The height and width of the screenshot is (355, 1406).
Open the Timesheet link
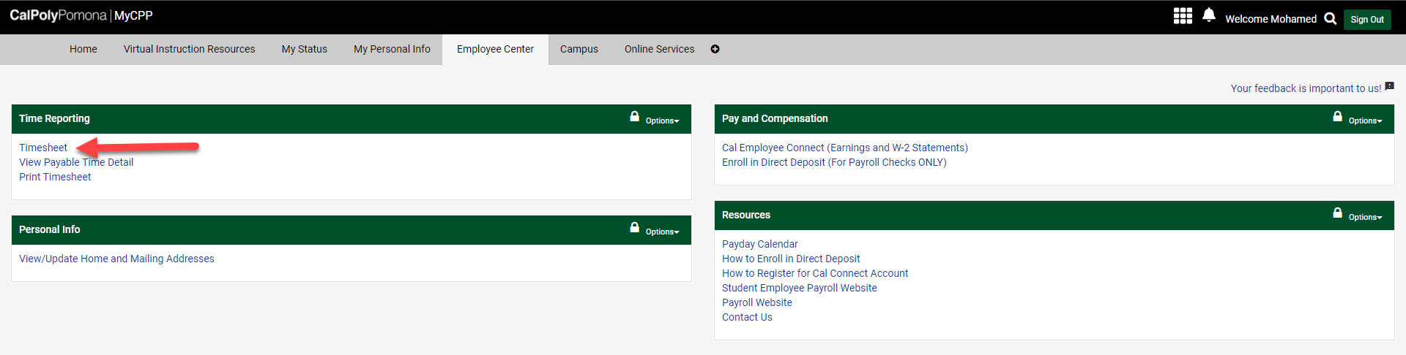43,148
